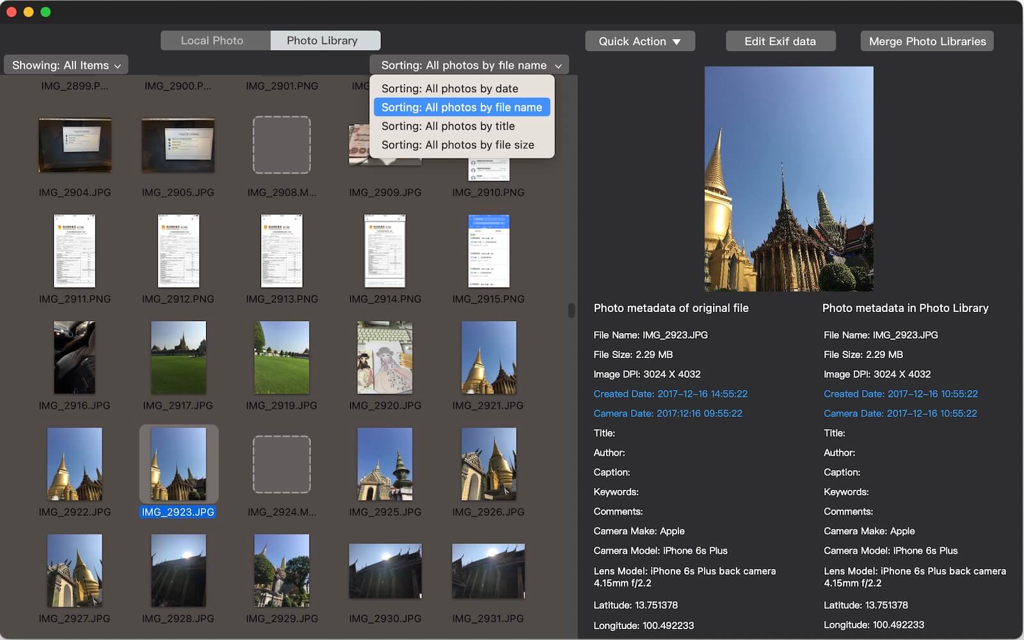Select the IMG_2920.JPG drawing thumbnail
1024x640 pixels.
[x=385, y=357]
